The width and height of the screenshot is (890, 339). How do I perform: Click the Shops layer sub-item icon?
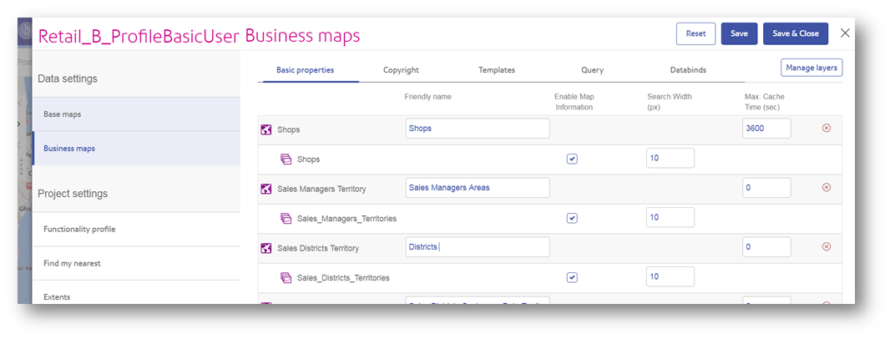click(x=286, y=159)
